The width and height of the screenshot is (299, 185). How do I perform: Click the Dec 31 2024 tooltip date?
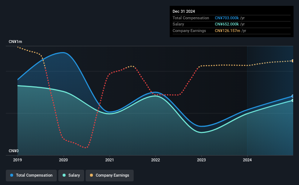pyautogui.click(x=184, y=11)
